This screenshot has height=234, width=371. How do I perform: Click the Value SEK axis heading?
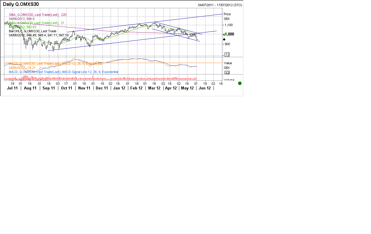228,65
